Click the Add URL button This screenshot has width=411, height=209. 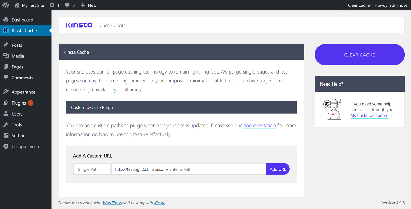point(278,169)
